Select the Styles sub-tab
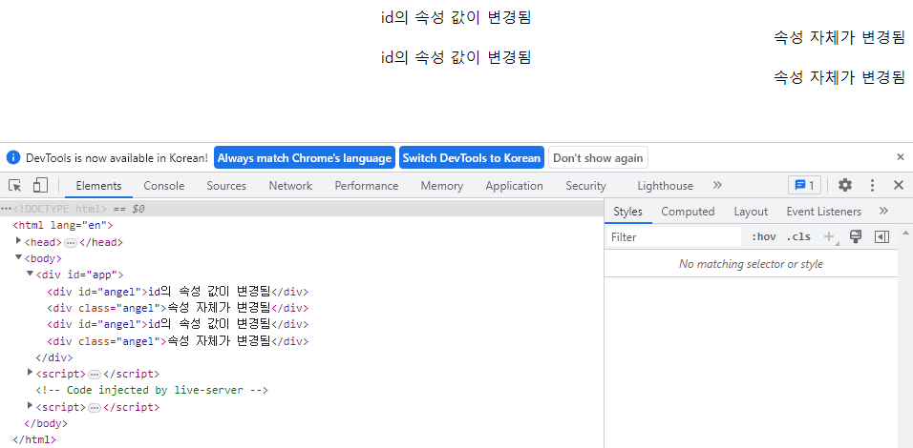Screen dimensions: 913x448 (627, 212)
